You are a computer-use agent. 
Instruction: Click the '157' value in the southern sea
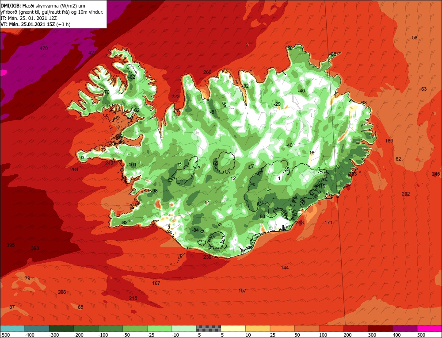point(242,291)
